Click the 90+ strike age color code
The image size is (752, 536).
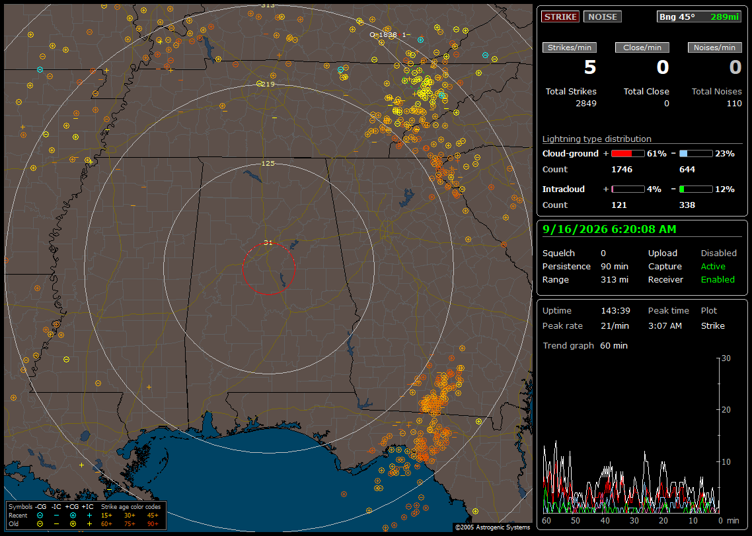point(153,524)
